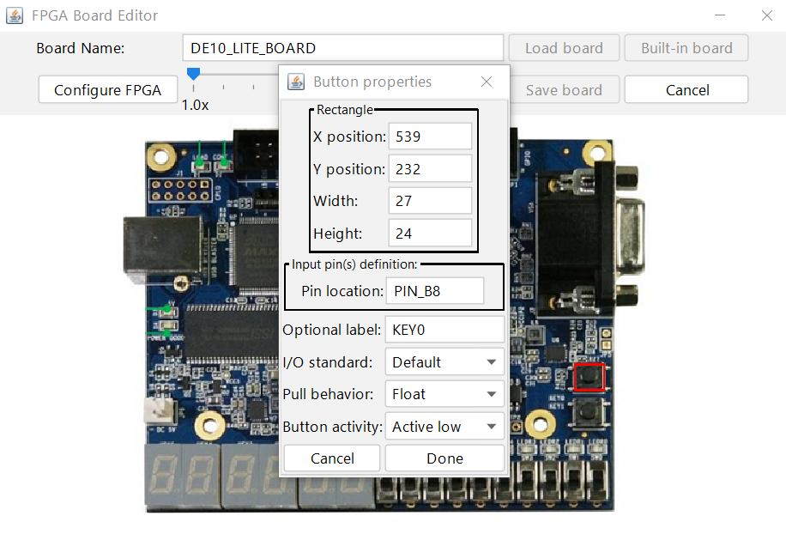This screenshot has width=786, height=540.
Task: Click the Y position field
Action: click(430, 169)
